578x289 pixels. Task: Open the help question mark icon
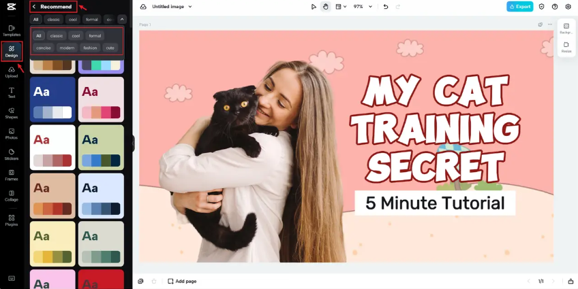pos(555,7)
